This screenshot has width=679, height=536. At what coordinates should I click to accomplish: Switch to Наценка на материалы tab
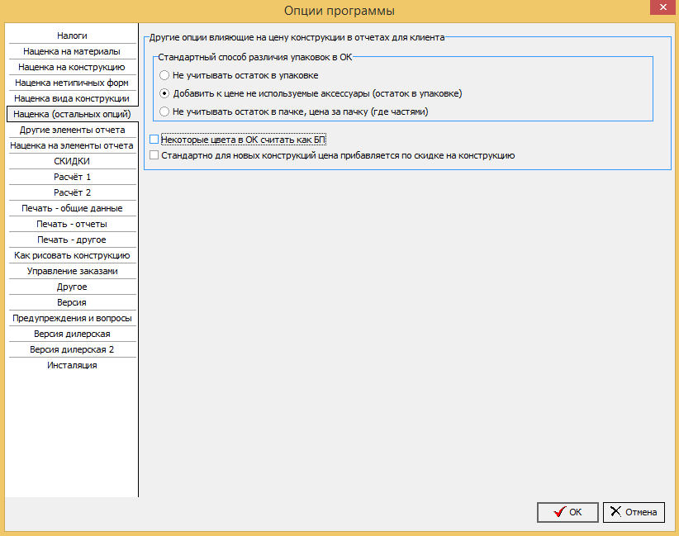click(x=72, y=51)
